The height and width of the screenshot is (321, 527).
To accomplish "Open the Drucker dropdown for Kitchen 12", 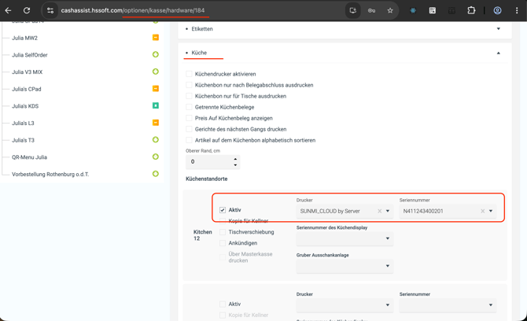I will 388,211.
